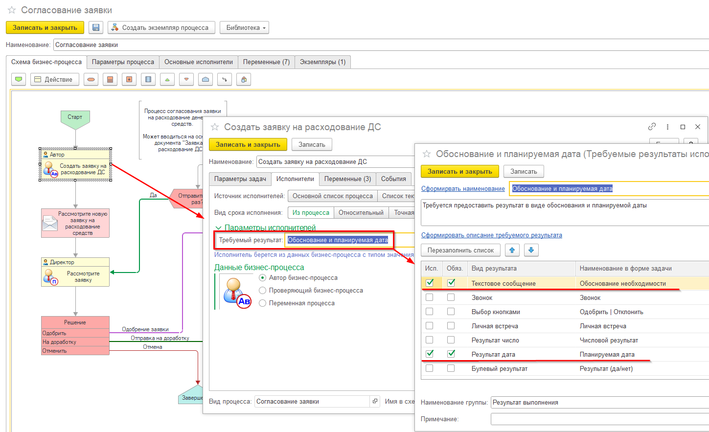709x432 pixels.
Task: Open Параметры задач tab in task window
Action: [x=240, y=179]
